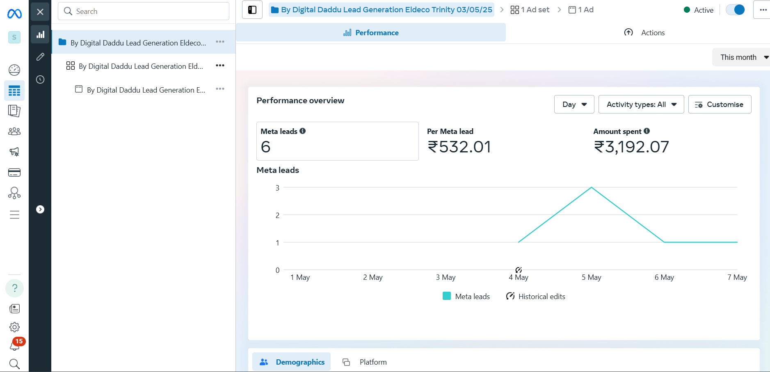Open the news feed icon above settings
This screenshot has width=770, height=372.
[14, 308]
